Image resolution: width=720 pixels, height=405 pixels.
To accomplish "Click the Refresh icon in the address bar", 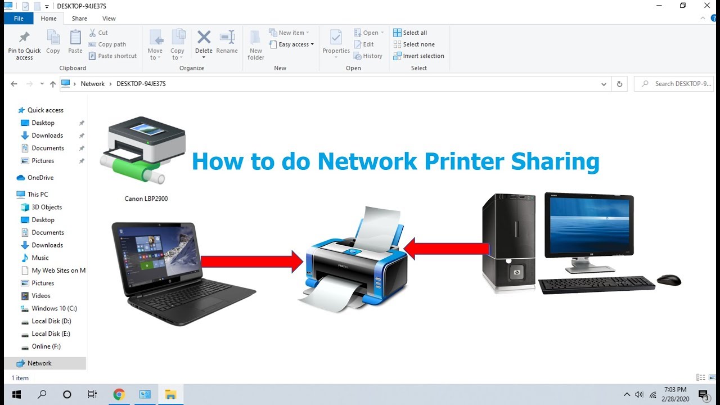I will click(x=619, y=83).
